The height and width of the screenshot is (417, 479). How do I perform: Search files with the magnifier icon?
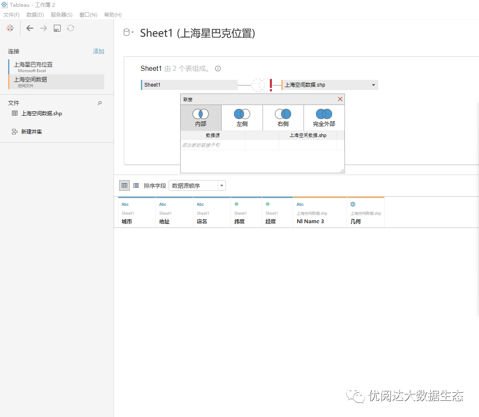[x=99, y=103]
